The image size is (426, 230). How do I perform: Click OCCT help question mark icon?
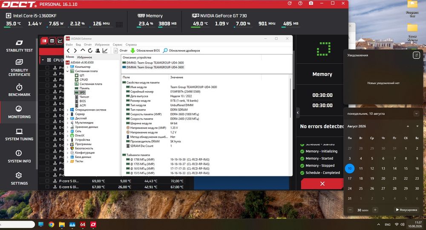click(x=300, y=3)
